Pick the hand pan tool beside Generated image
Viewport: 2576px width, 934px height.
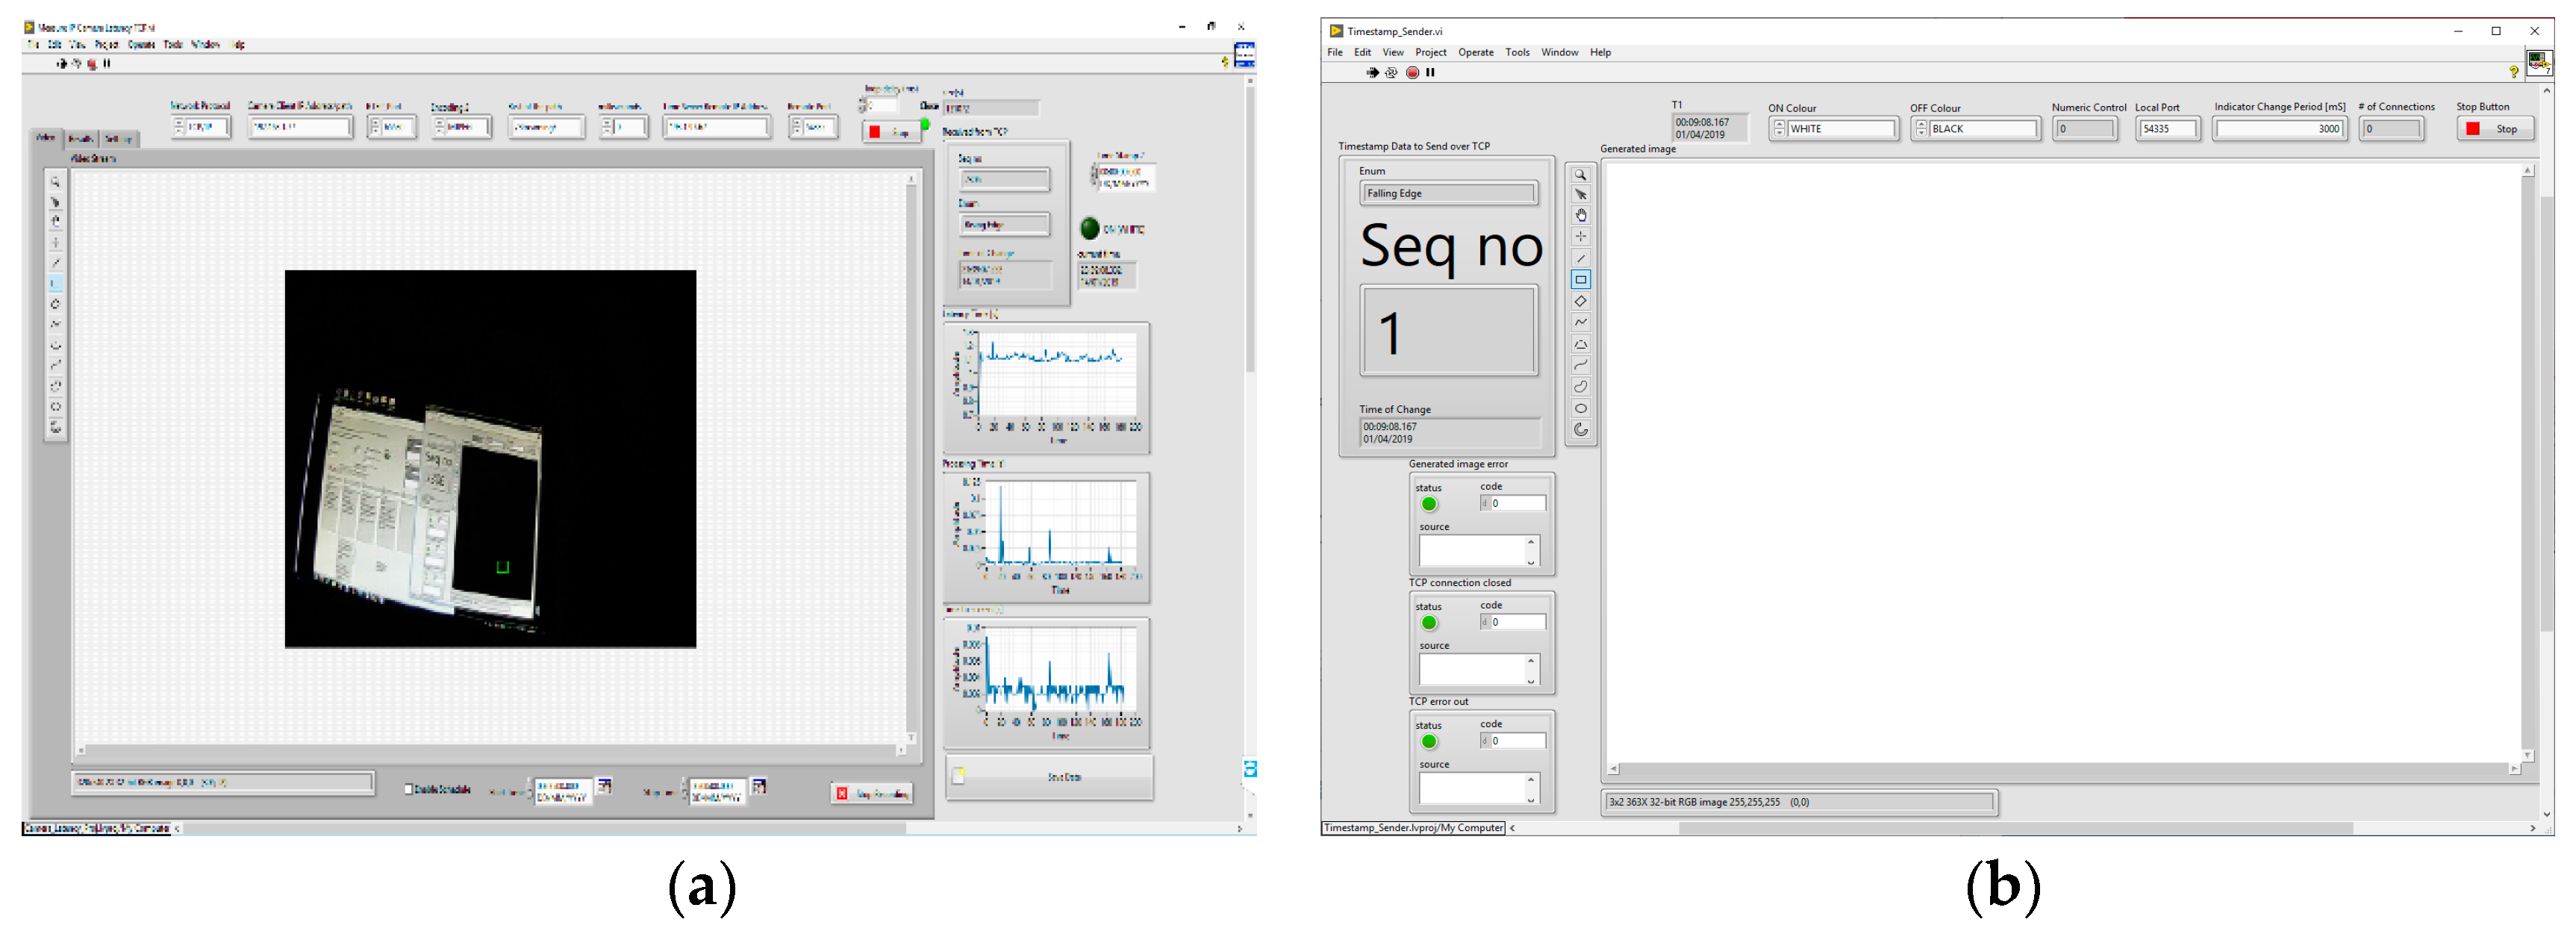coord(1580,216)
